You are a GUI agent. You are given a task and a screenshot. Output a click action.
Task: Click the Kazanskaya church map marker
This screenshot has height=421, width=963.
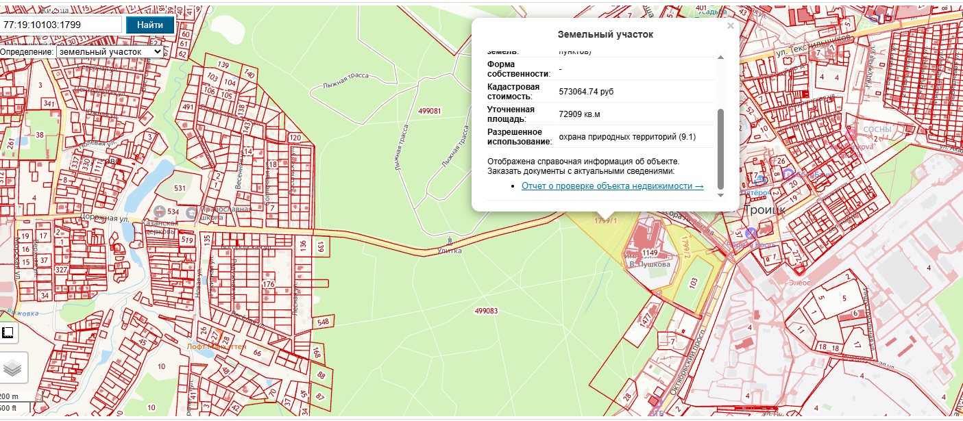(160, 210)
